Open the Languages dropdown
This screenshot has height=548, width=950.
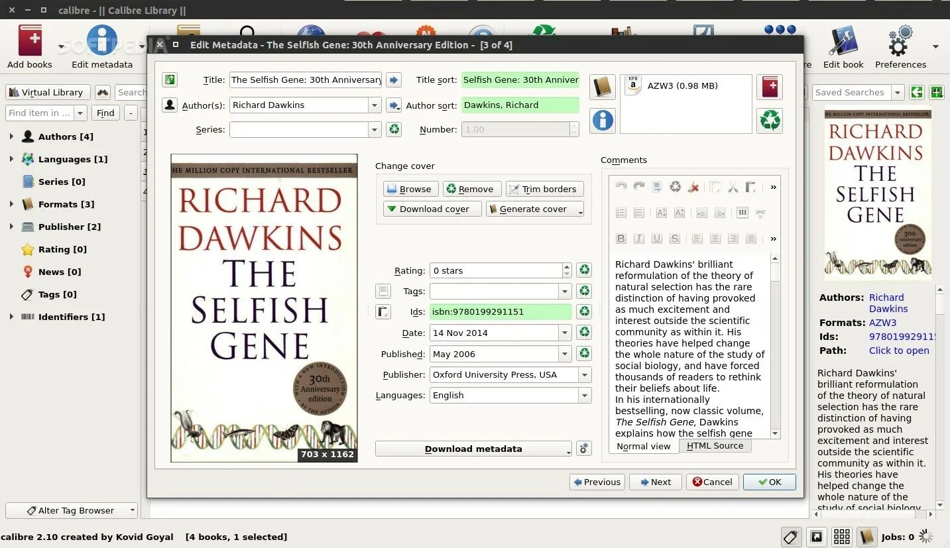[584, 395]
